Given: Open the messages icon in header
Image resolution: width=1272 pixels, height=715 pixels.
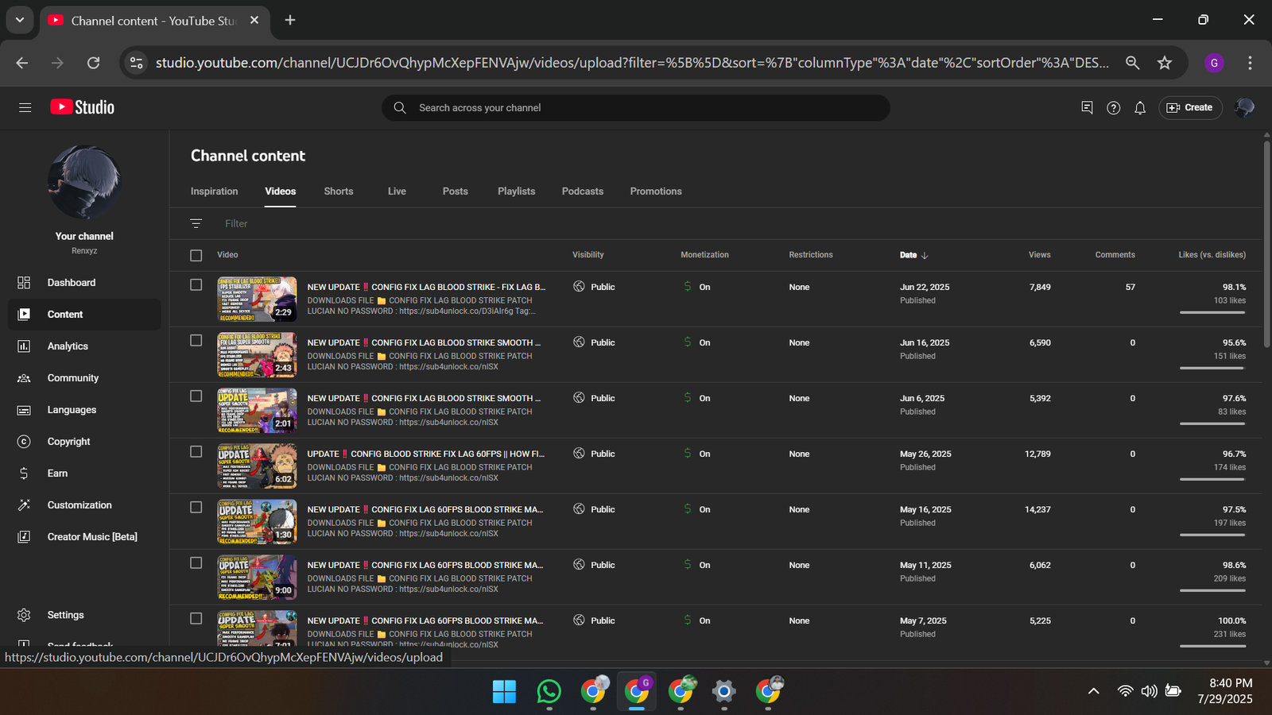Looking at the screenshot, I should [1087, 107].
